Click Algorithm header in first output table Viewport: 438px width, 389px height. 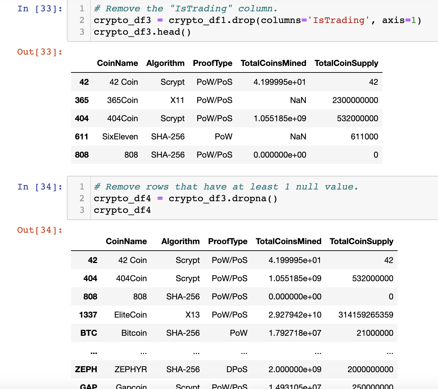tap(165, 63)
